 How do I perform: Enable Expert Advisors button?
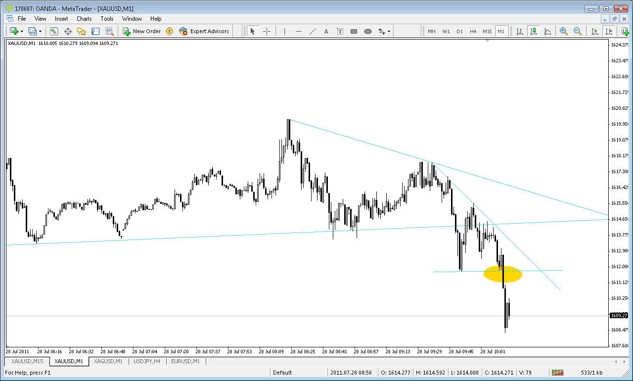pos(204,31)
